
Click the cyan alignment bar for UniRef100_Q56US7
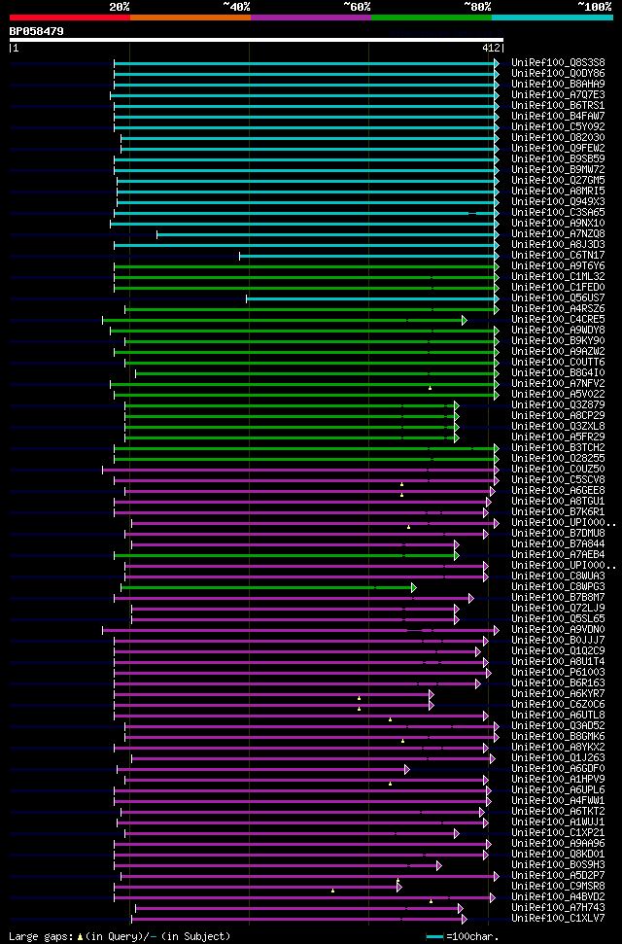(372, 298)
